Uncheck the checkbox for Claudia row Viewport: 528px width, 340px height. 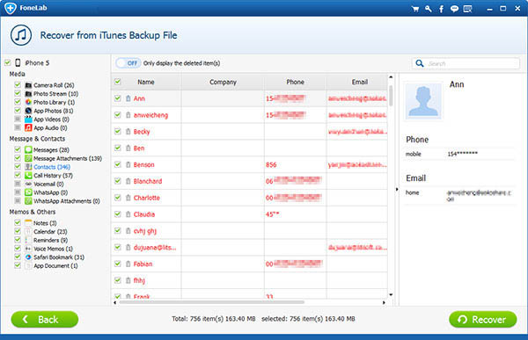118,213
